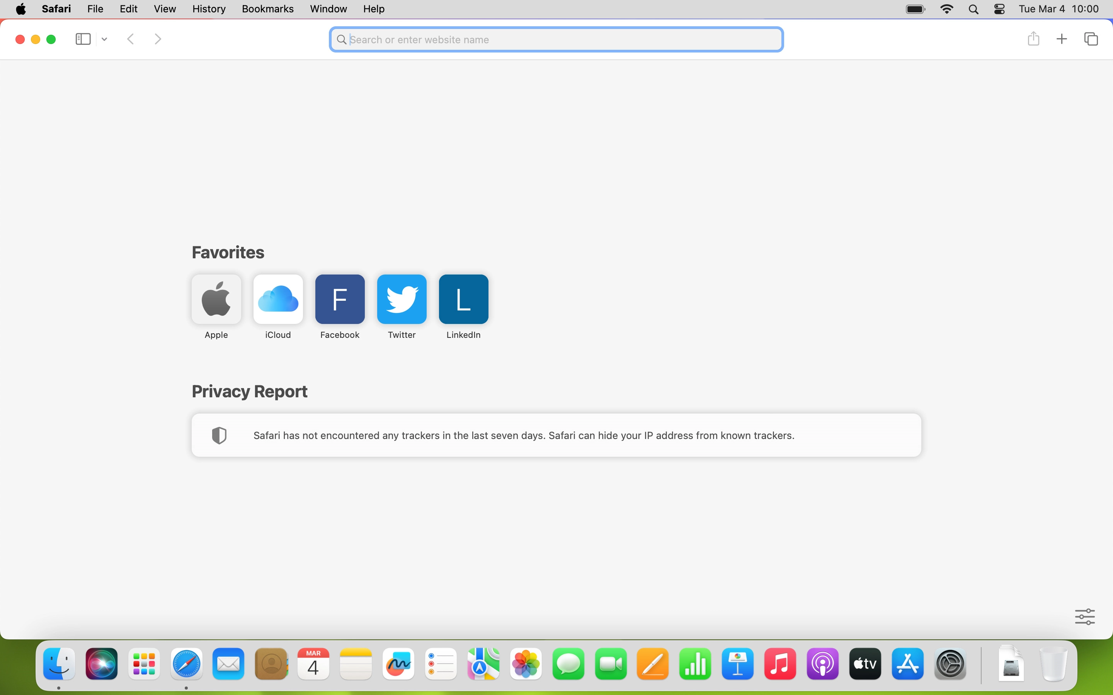Open the Wi-Fi status menu
Viewport: 1113px width, 695px height.
tap(946, 9)
